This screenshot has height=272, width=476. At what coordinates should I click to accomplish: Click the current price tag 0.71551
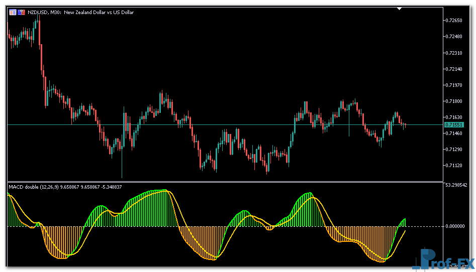(x=454, y=124)
